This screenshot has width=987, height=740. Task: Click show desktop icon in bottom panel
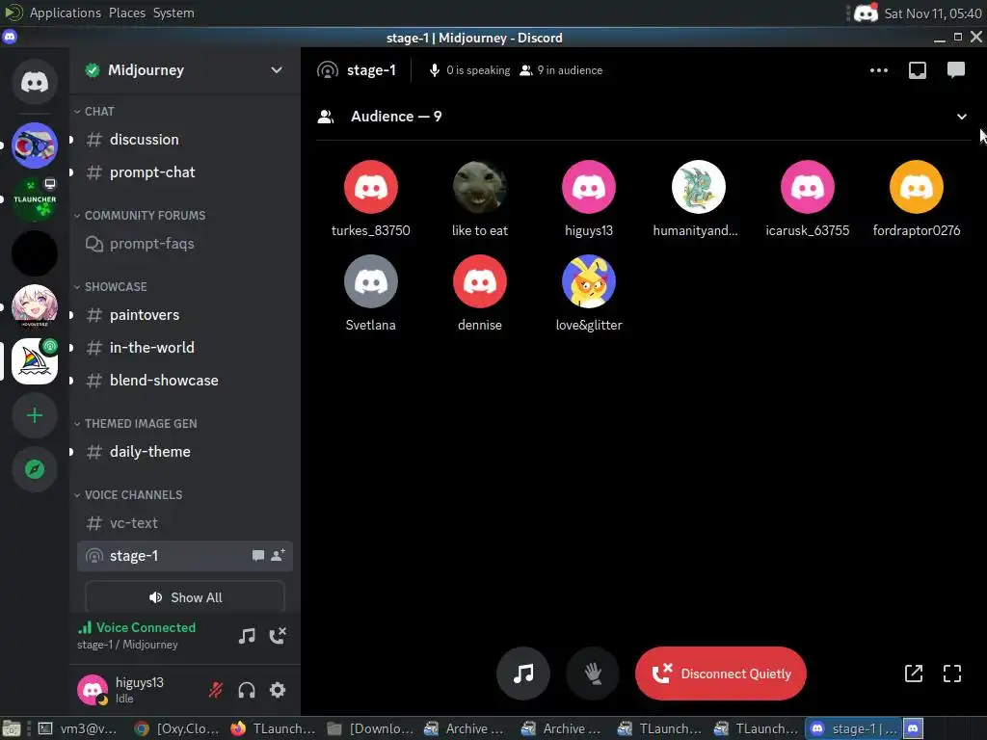coord(12,728)
